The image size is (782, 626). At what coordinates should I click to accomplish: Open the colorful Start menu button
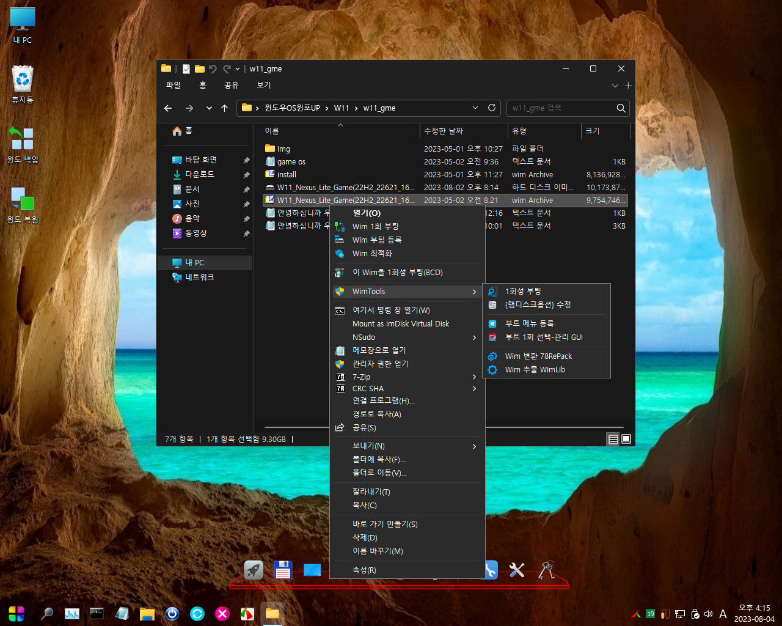coord(16,613)
